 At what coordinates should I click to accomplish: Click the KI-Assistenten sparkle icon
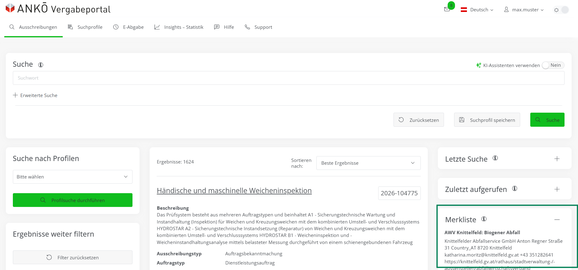479,65
